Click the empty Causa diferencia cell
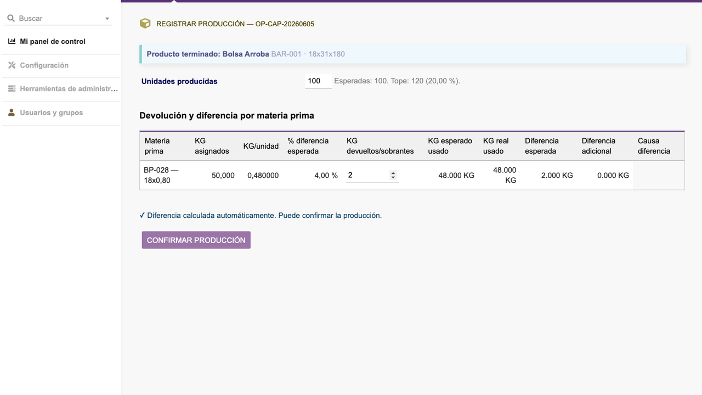This screenshot has width=702, height=395. point(659,176)
